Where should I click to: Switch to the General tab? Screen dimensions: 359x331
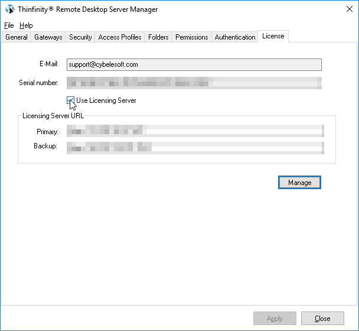pyautogui.click(x=17, y=37)
